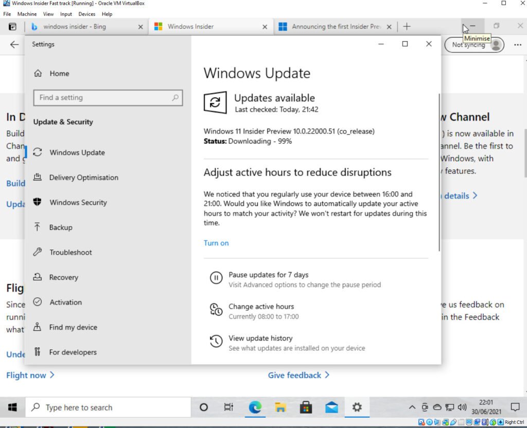Open VirtualBox Devices menu
527x428 pixels.
86,14
